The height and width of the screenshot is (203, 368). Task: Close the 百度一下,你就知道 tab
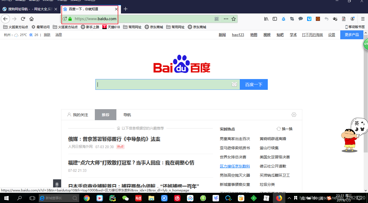click(116, 9)
